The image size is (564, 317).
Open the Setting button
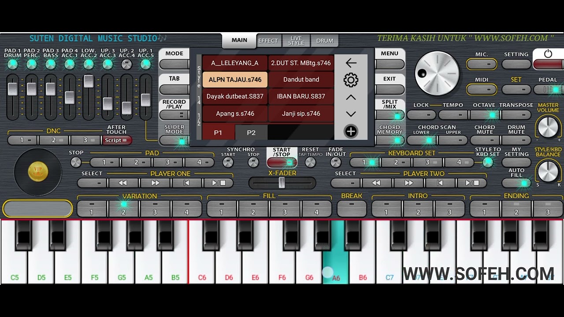516,64
